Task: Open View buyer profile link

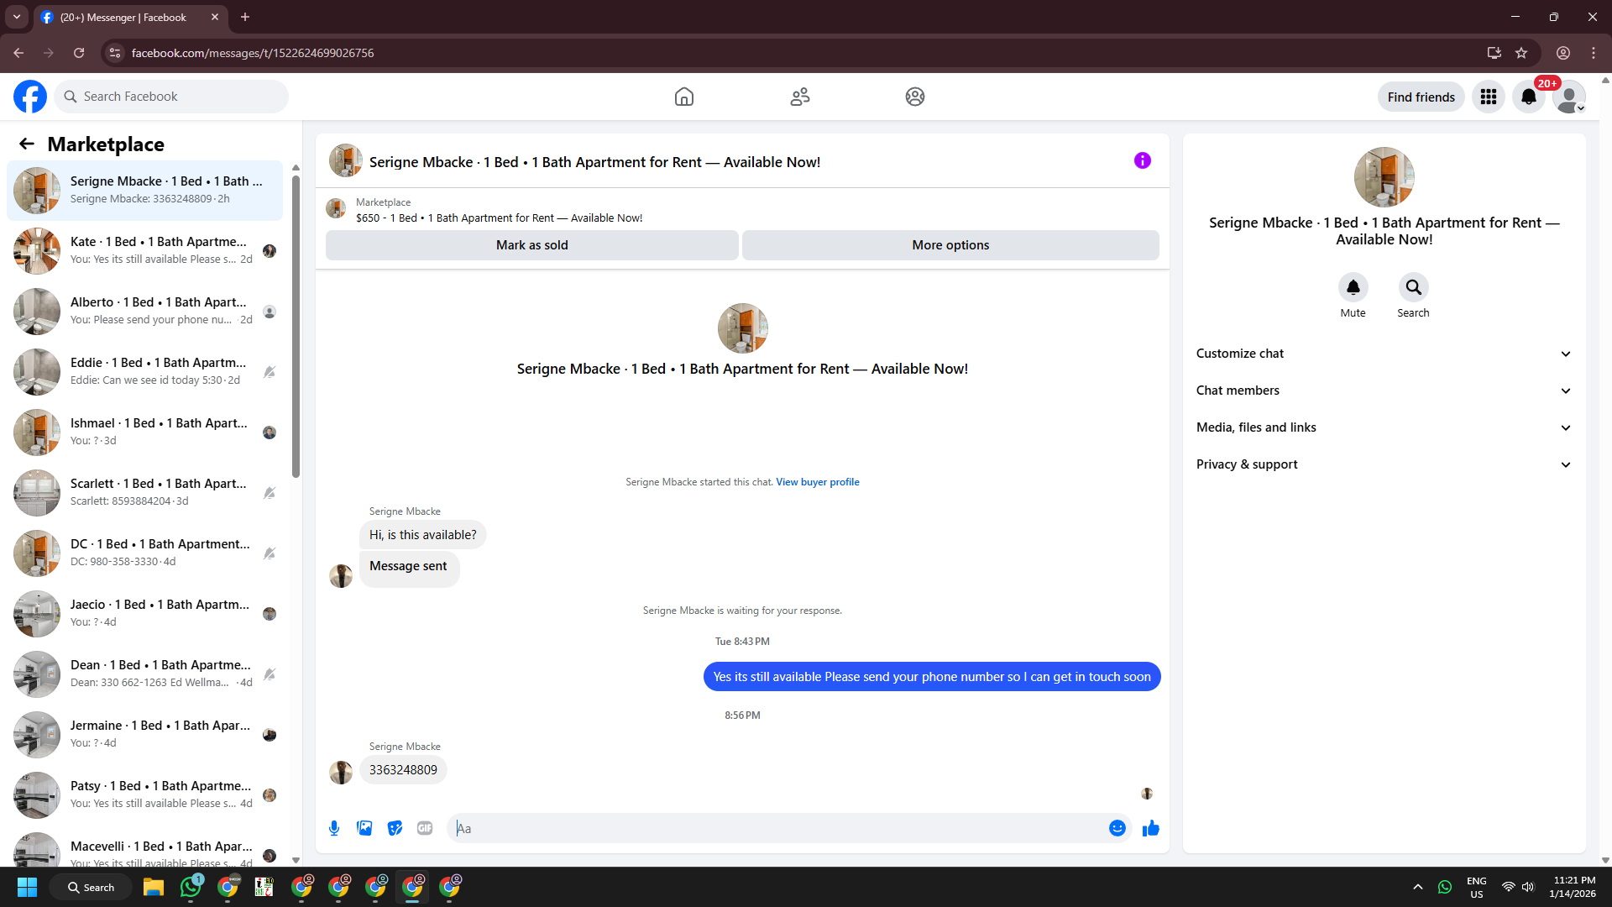Action: (x=817, y=482)
